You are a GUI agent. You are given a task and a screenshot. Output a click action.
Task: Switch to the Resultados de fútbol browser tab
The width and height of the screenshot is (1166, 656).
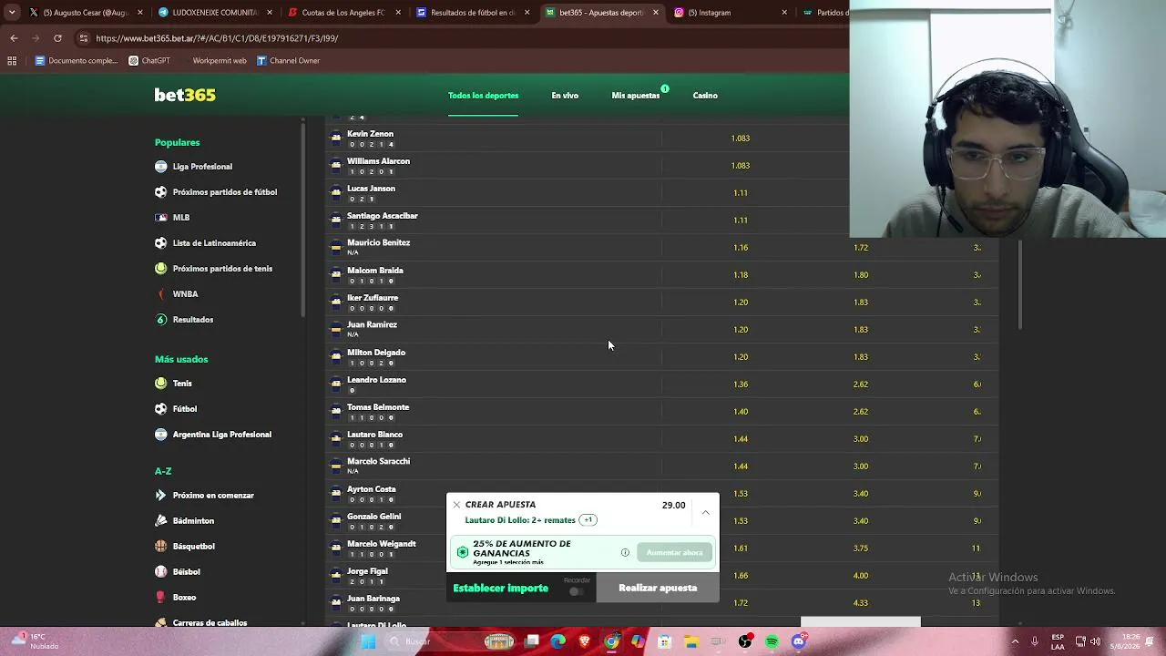click(x=472, y=13)
